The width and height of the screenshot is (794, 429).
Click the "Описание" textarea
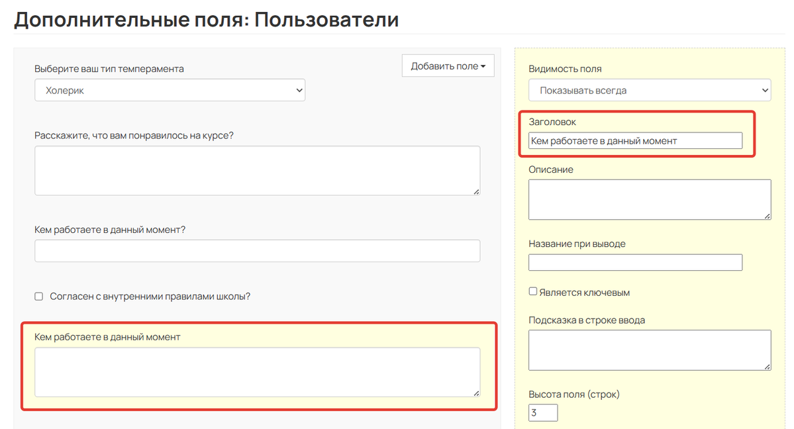[648, 199]
